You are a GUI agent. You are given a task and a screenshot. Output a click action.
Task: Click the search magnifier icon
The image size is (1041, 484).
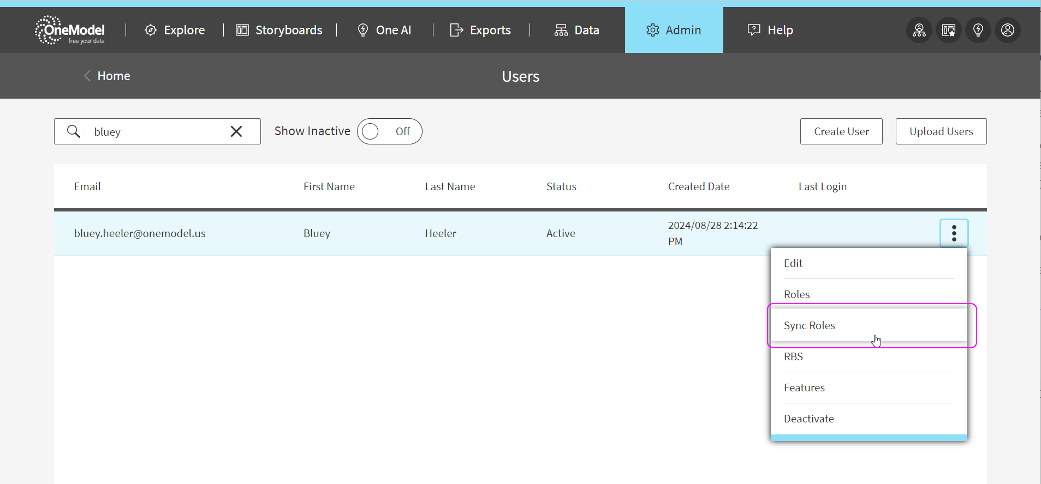[x=74, y=131]
